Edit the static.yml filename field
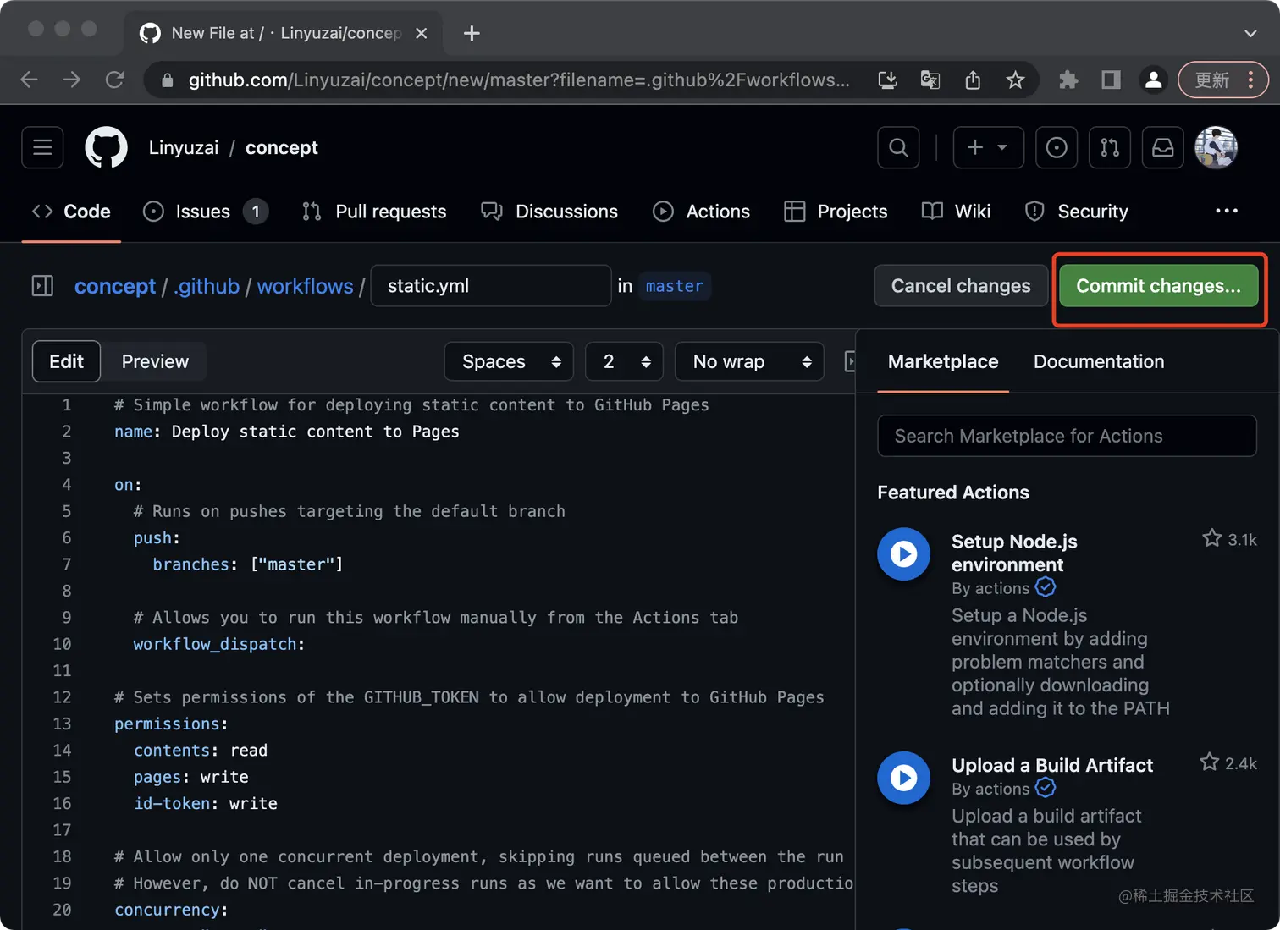 point(491,286)
